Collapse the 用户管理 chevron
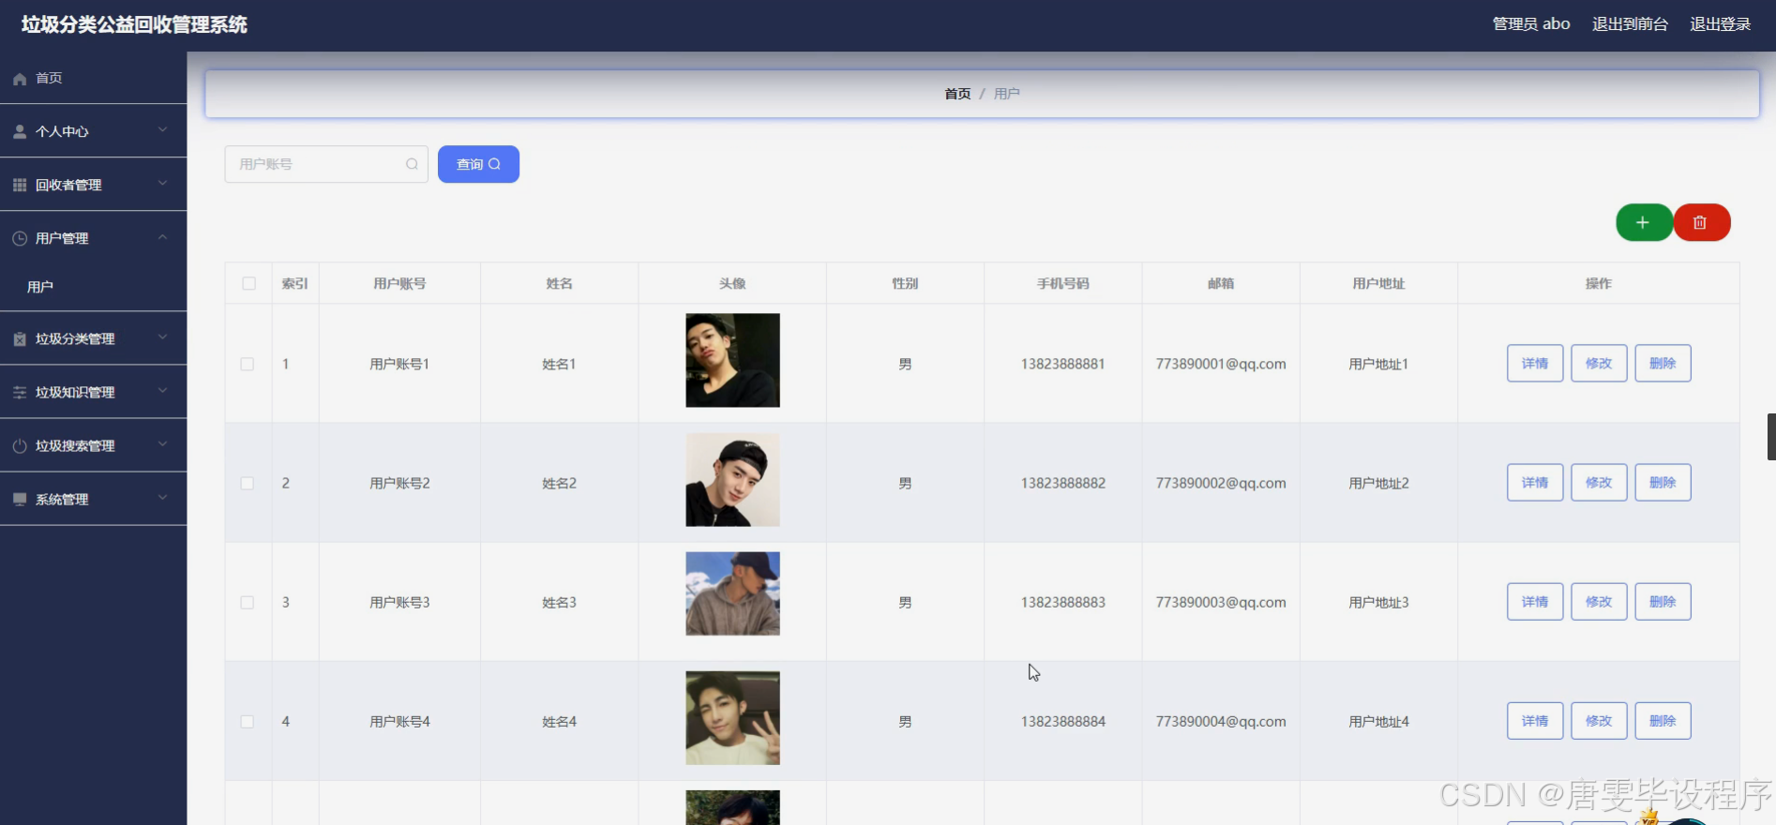The height and width of the screenshot is (825, 1776). (162, 237)
